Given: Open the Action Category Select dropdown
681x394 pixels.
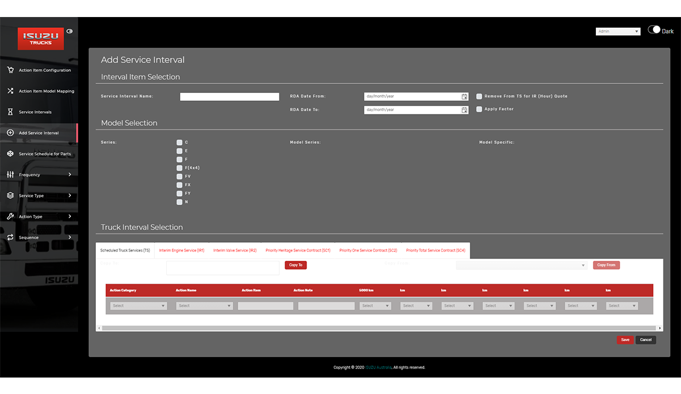Looking at the screenshot, I should [x=138, y=306].
